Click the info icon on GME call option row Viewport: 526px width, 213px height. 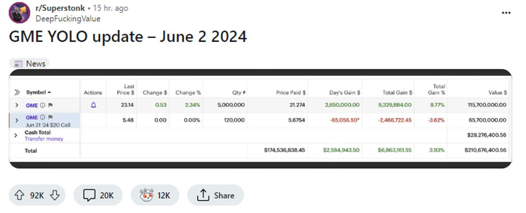(x=43, y=117)
